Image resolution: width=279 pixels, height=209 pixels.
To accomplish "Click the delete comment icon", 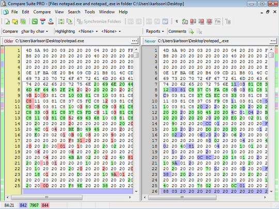I will (x=199, y=31).
